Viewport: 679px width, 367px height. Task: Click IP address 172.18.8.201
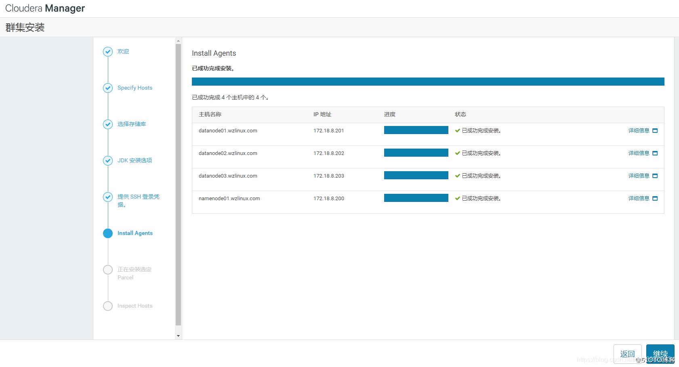point(329,130)
